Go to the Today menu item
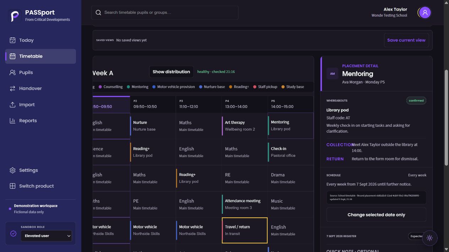Viewport: 449px width, 252px height. [40, 40]
